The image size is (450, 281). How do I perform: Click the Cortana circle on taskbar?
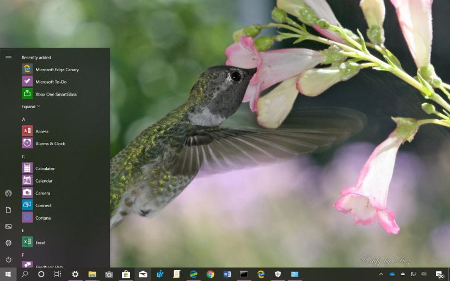(41, 274)
